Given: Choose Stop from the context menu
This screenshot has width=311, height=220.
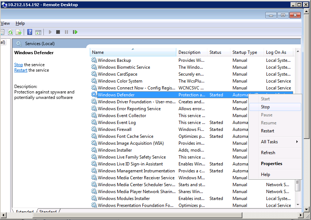Looking at the screenshot, I should pyautogui.click(x=275, y=107).
